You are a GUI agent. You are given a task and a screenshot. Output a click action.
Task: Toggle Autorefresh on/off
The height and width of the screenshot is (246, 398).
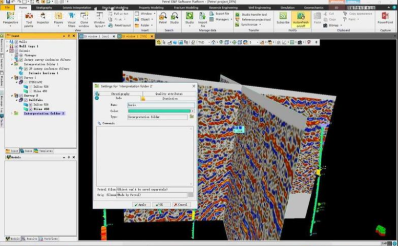coord(301,19)
